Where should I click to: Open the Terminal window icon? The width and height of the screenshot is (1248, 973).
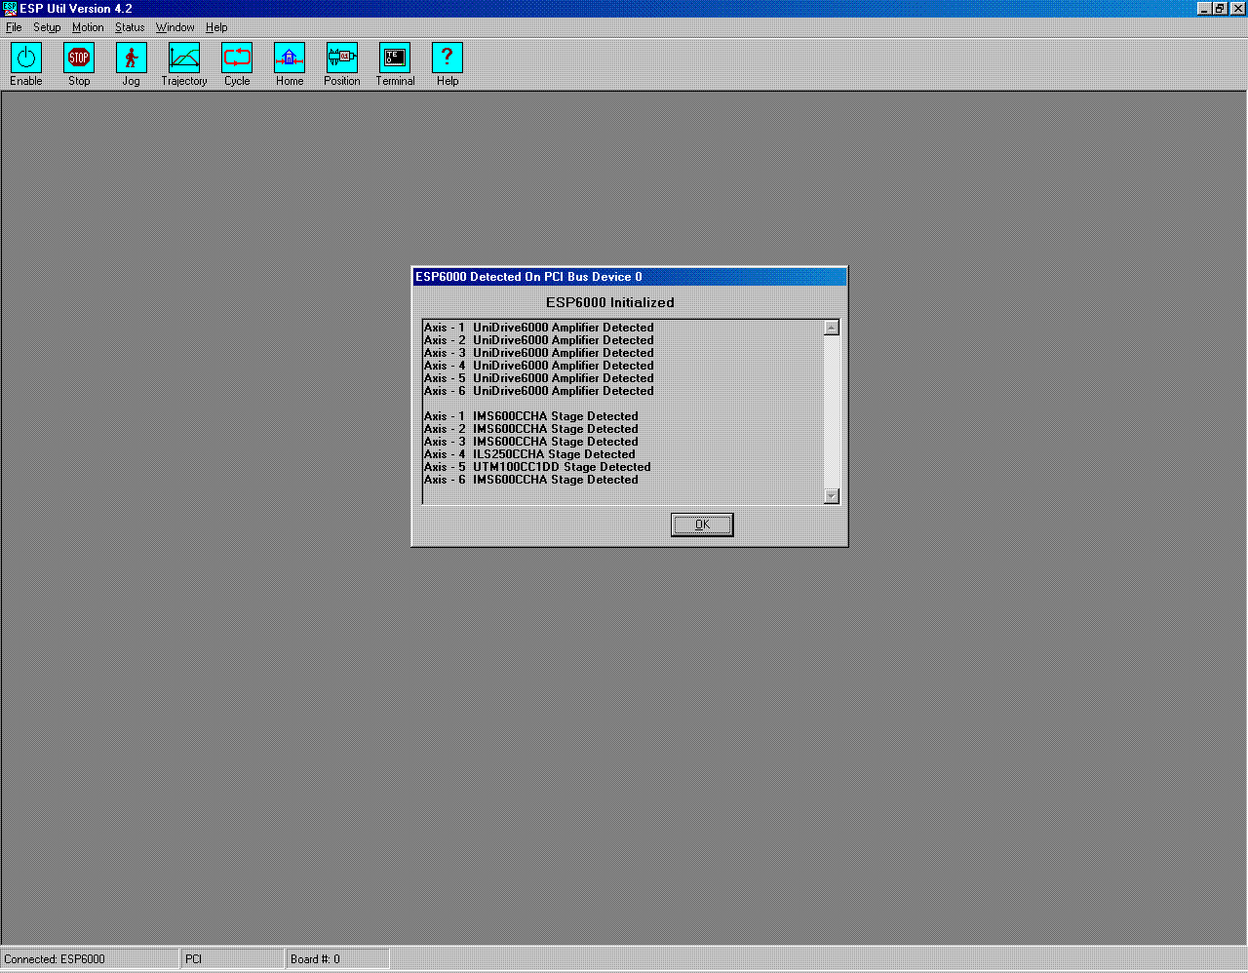point(395,58)
